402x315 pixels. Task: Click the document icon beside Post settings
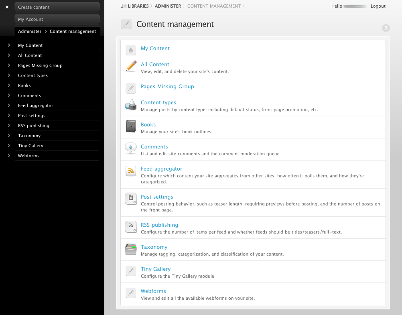pos(131,199)
